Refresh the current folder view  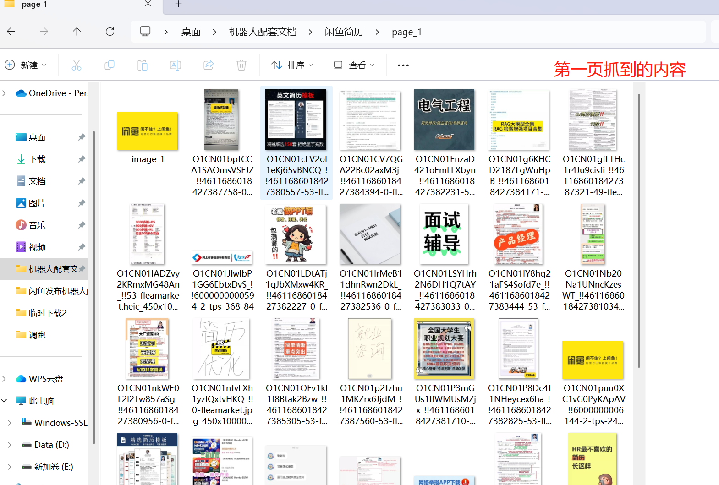point(110,32)
